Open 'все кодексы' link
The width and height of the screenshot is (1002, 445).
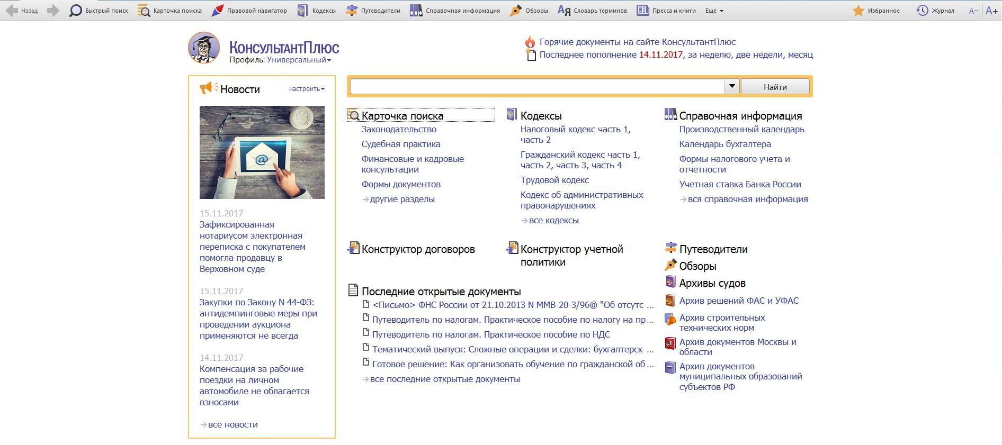coord(553,220)
